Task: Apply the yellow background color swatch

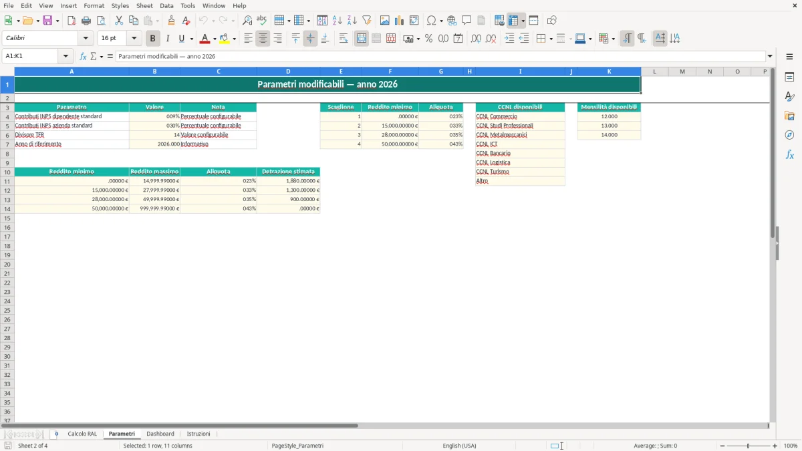Action: pos(225,39)
